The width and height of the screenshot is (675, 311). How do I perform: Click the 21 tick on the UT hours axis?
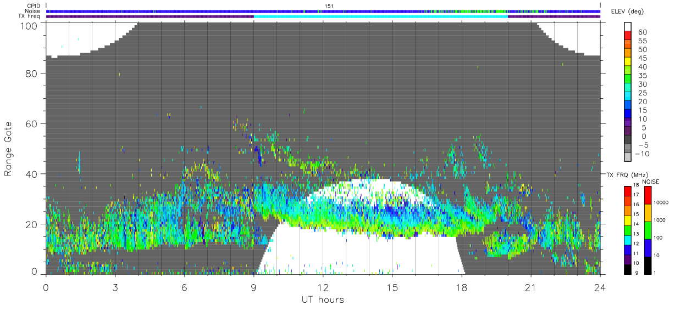pos(530,287)
